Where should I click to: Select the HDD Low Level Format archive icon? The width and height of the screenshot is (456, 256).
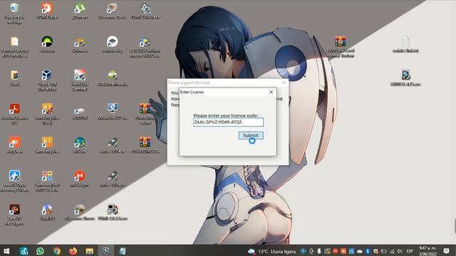(341, 46)
